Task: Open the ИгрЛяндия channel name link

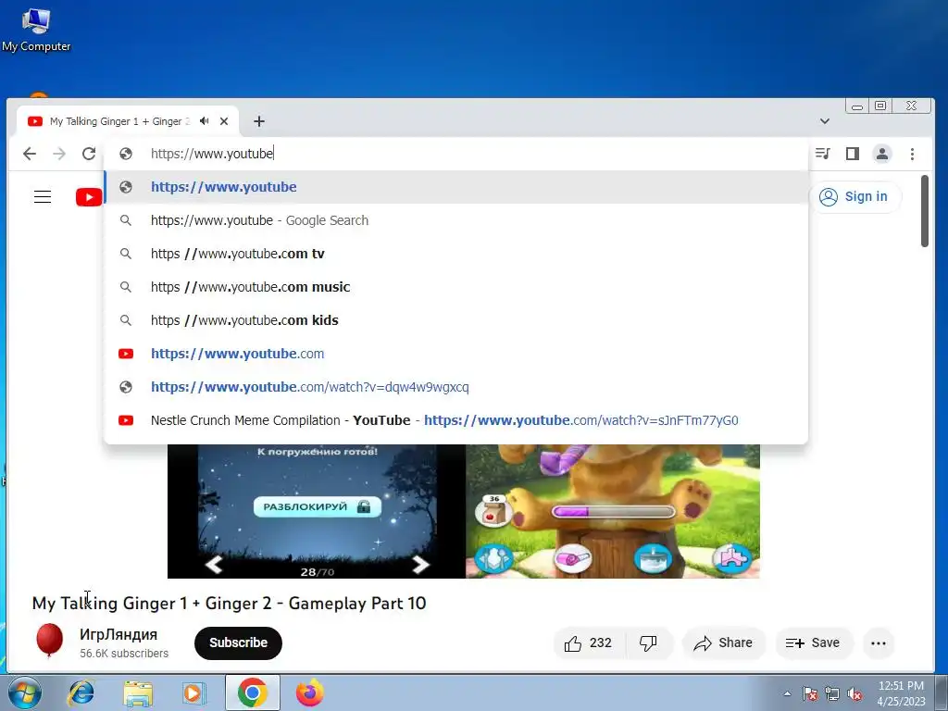Action: pos(118,634)
